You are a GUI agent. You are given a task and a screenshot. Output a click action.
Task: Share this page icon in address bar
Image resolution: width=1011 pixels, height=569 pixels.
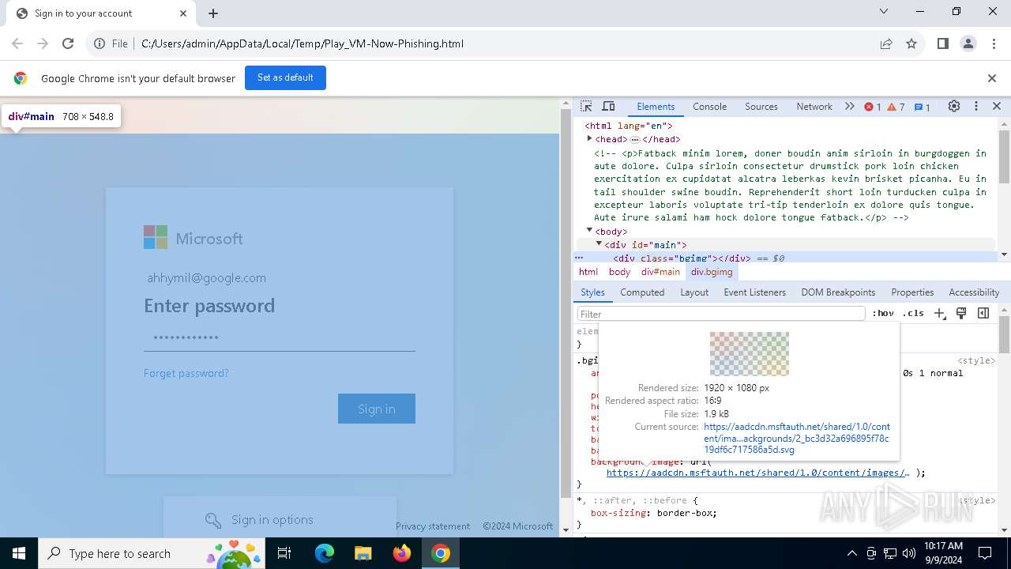[886, 43]
